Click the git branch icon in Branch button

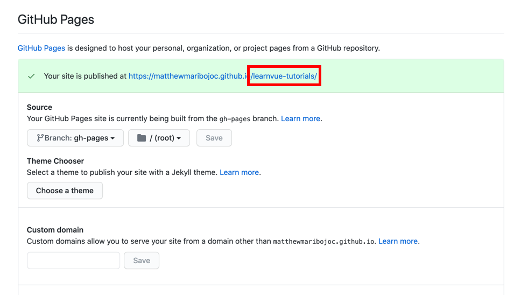click(40, 138)
